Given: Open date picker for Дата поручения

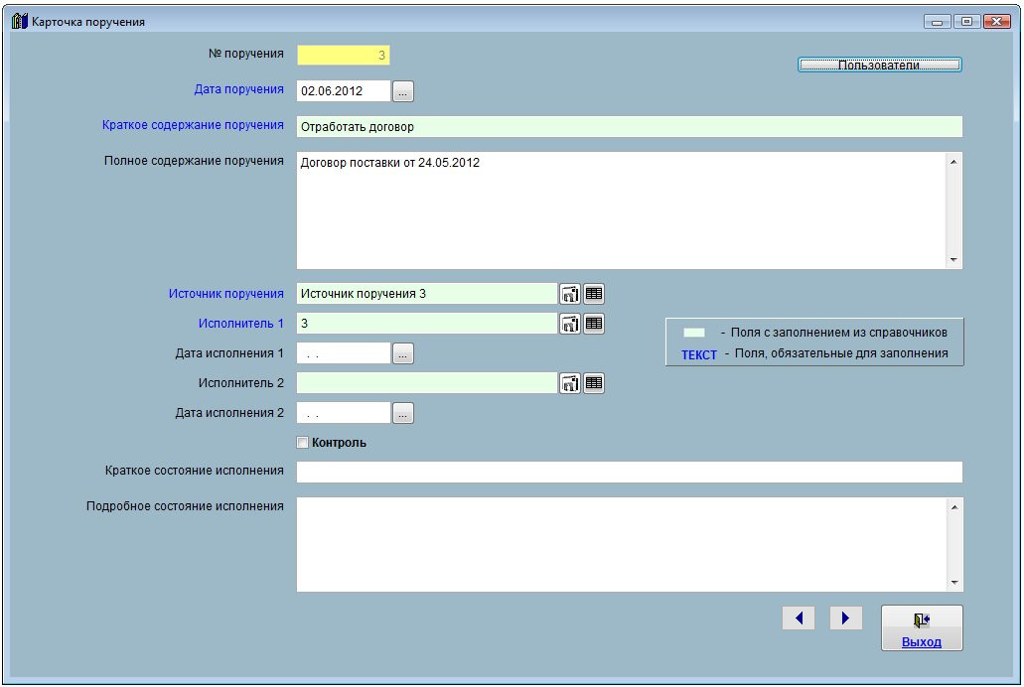Looking at the screenshot, I should click(x=403, y=91).
